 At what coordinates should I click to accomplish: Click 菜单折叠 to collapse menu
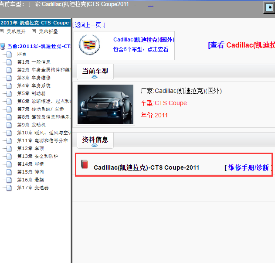pos(48,31)
